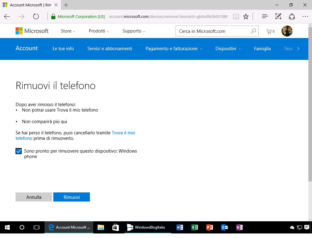Click the Annulla button

tap(34, 197)
